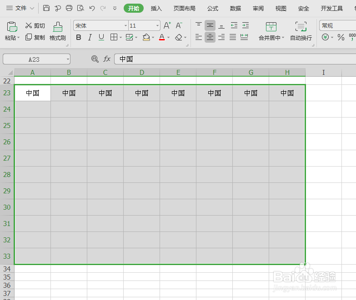Viewport: 356px width, 300px height.
Task: Switch to the 插入 tab
Action: pyautogui.click(x=156, y=8)
